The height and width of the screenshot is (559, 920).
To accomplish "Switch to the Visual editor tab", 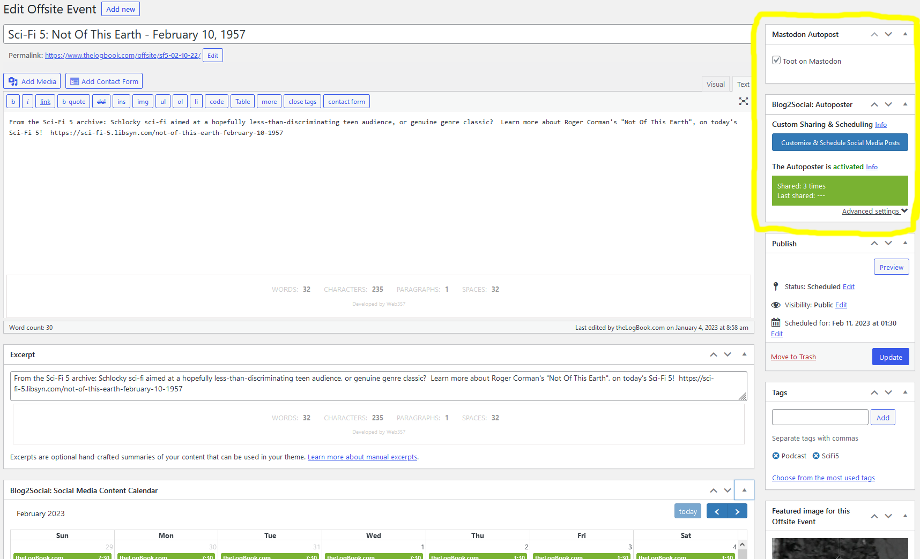I will tap(715, 84).
